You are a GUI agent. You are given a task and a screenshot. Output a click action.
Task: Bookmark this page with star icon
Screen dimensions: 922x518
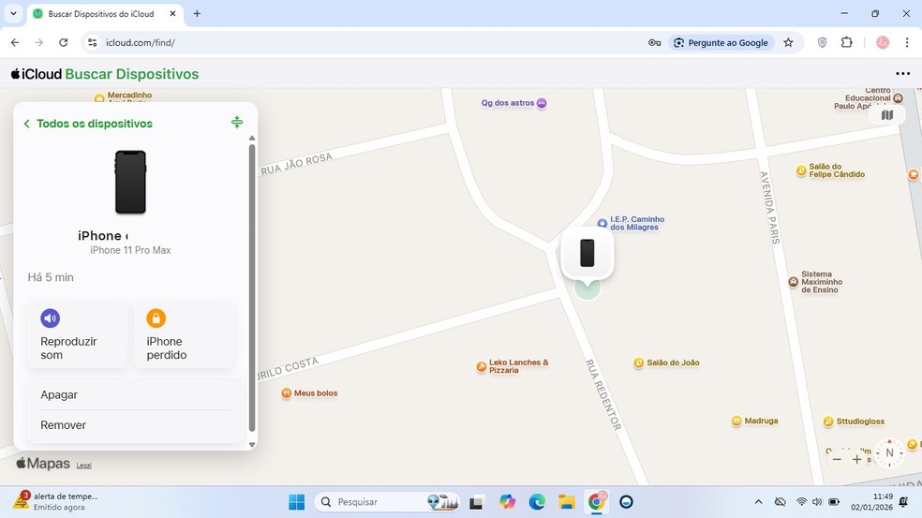click(789, 42)
